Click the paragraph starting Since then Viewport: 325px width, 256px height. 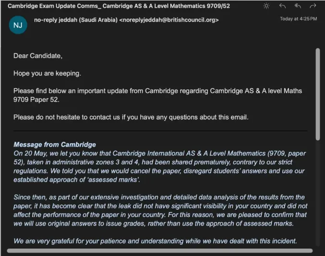click(x=160, y=210)
